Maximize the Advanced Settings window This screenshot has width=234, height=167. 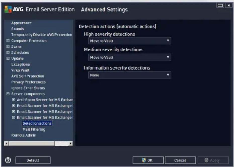pos(220,6)
